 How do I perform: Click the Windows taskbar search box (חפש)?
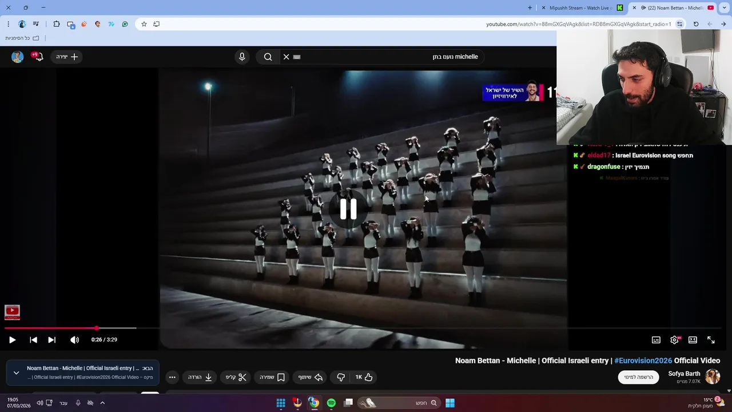click(x=399, y=403)
